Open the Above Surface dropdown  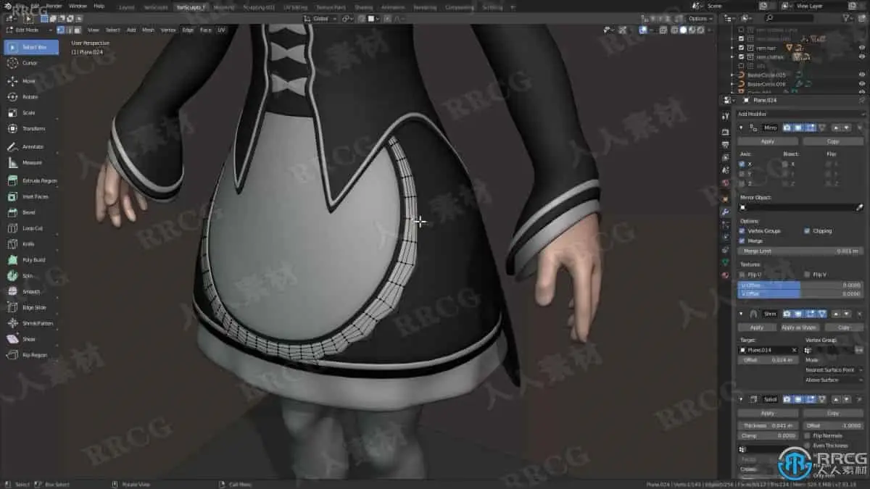[834, 380]
